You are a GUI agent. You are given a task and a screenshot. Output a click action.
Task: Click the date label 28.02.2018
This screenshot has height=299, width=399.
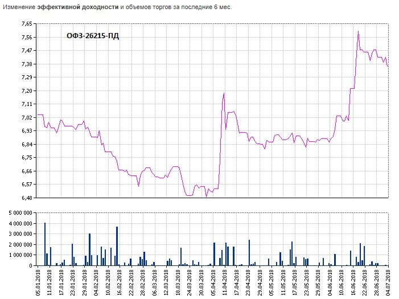[143, 283]
